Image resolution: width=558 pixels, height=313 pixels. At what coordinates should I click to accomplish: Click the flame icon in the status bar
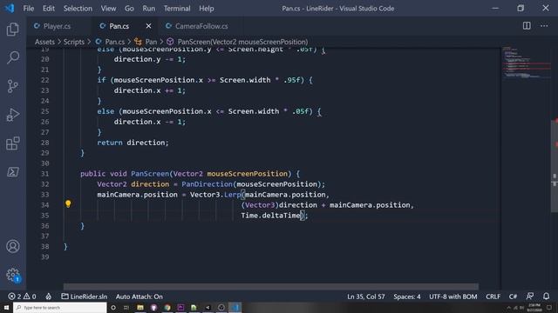(x=49, y=296)
